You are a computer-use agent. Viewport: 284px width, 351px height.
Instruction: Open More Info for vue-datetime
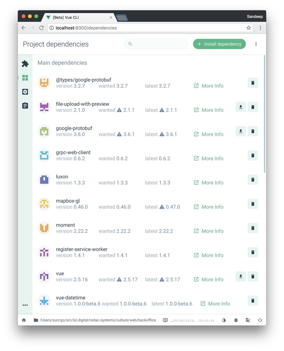(x=215, y=304)
